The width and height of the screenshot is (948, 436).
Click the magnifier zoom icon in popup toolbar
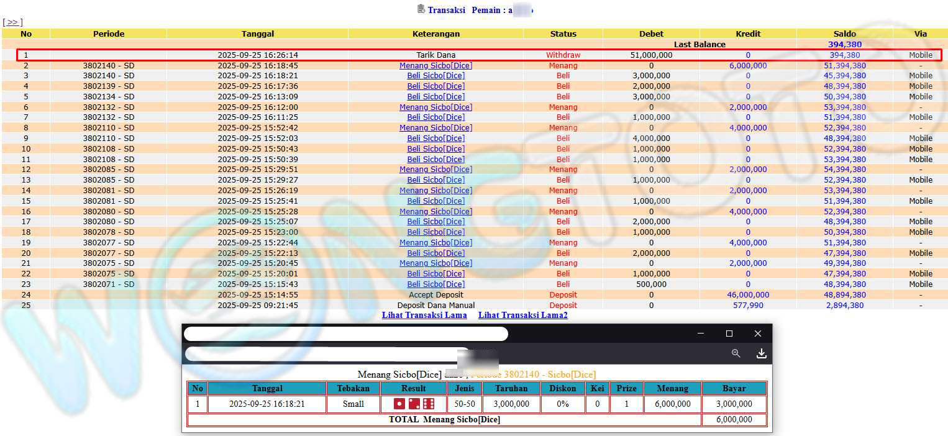[736, 353]
